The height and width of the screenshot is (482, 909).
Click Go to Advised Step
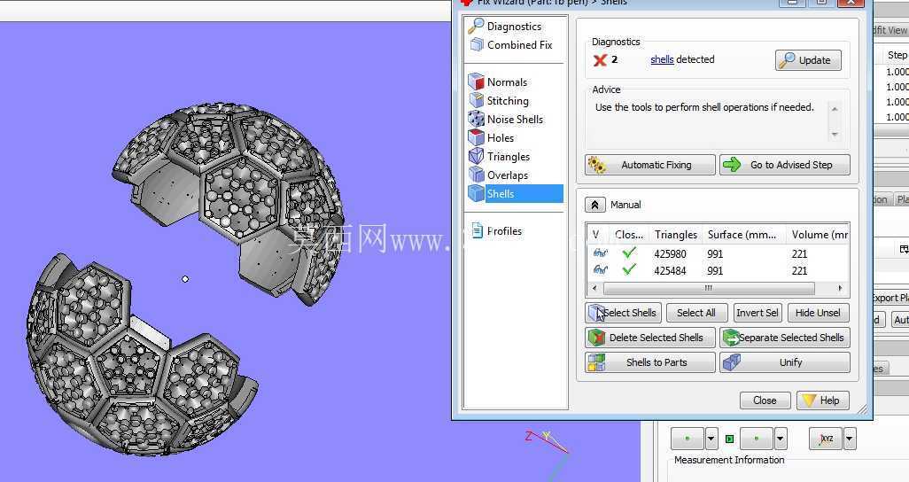(x=785, y=165)
